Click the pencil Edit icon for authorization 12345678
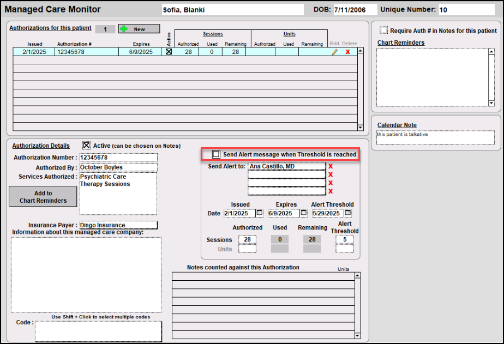Viewport: 504px width, 344px height. coord(335,52)
